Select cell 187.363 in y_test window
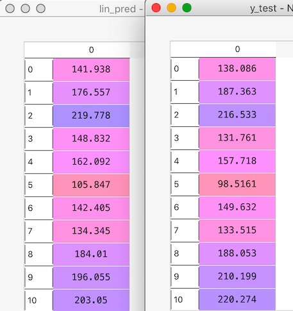Viewport: 293px width, 311px height. coord(237,92)
